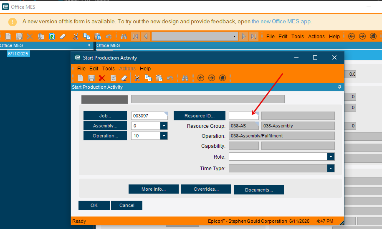Click Forward arrow in Start Production Activity toolbar
This screenshot has height=229, width=382.
(x=212, y=78)
